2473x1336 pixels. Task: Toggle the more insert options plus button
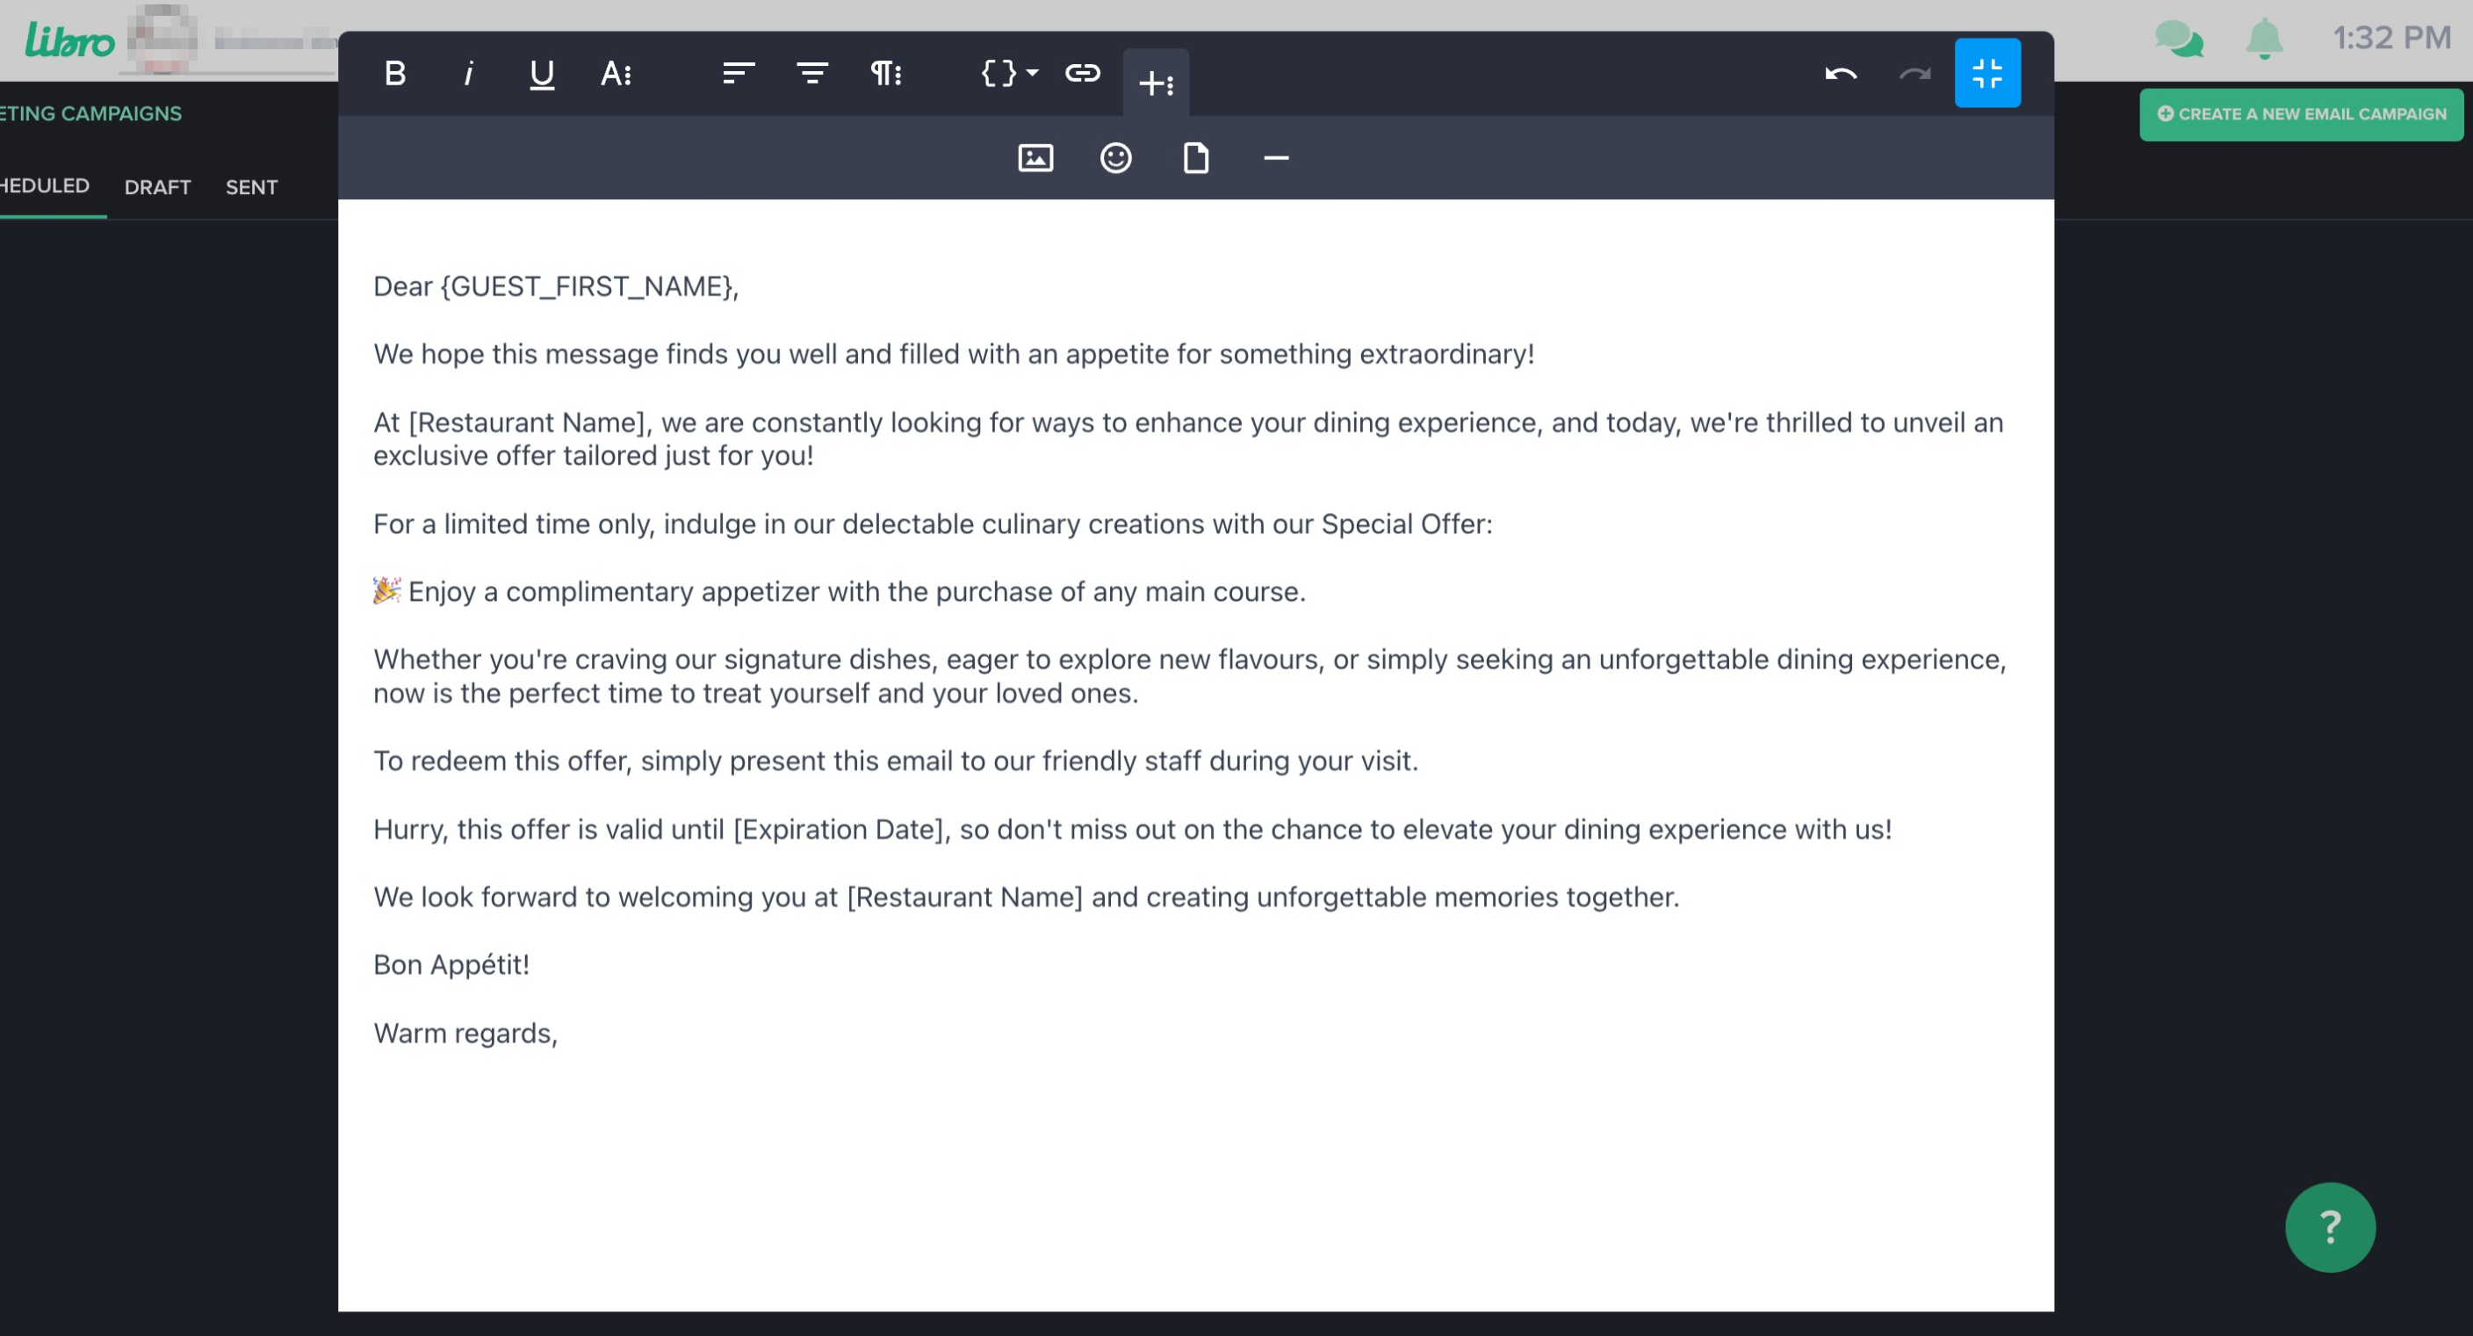(1156, 83)
